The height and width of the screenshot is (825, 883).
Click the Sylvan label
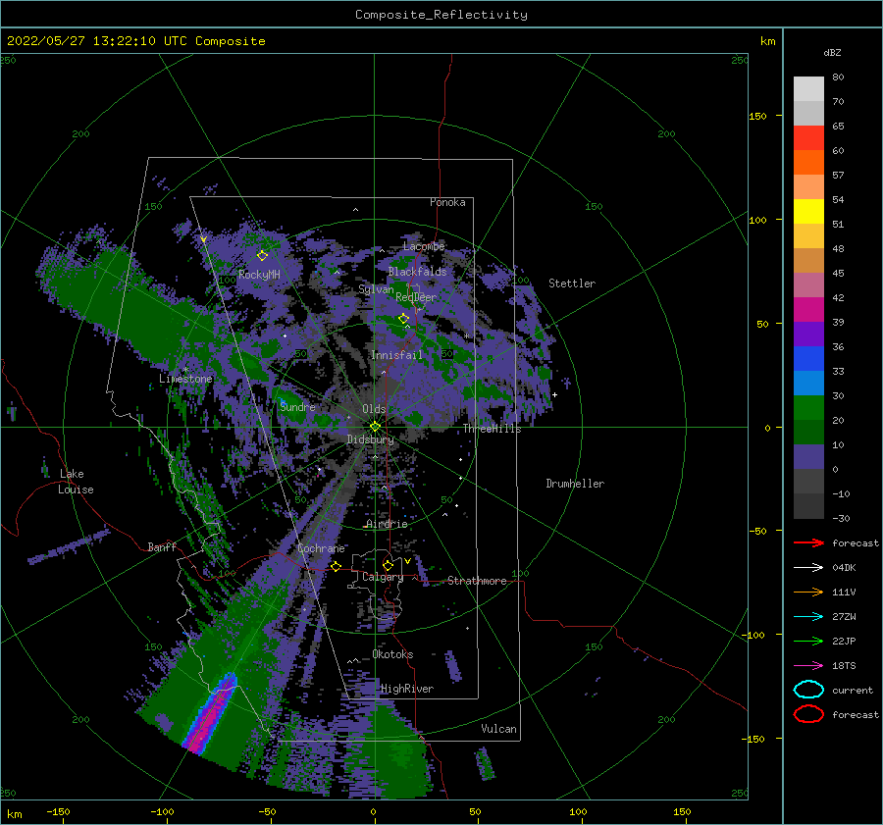(376, 289)
